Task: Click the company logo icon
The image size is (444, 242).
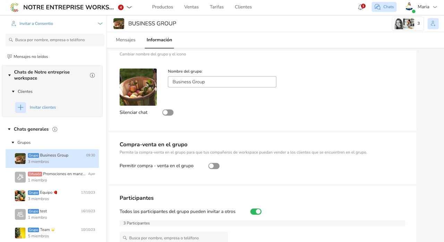Action: [x=15, y=7]
